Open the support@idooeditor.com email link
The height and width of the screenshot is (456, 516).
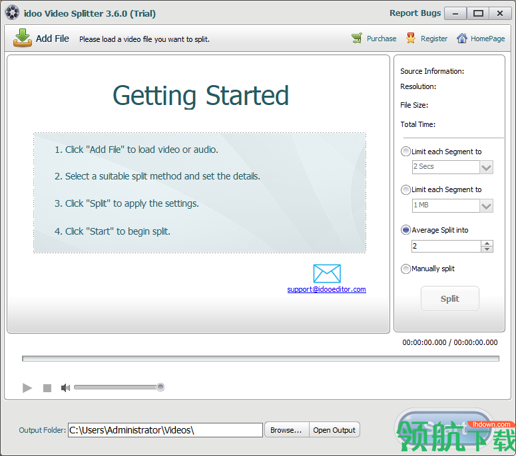tap(326, 289)
